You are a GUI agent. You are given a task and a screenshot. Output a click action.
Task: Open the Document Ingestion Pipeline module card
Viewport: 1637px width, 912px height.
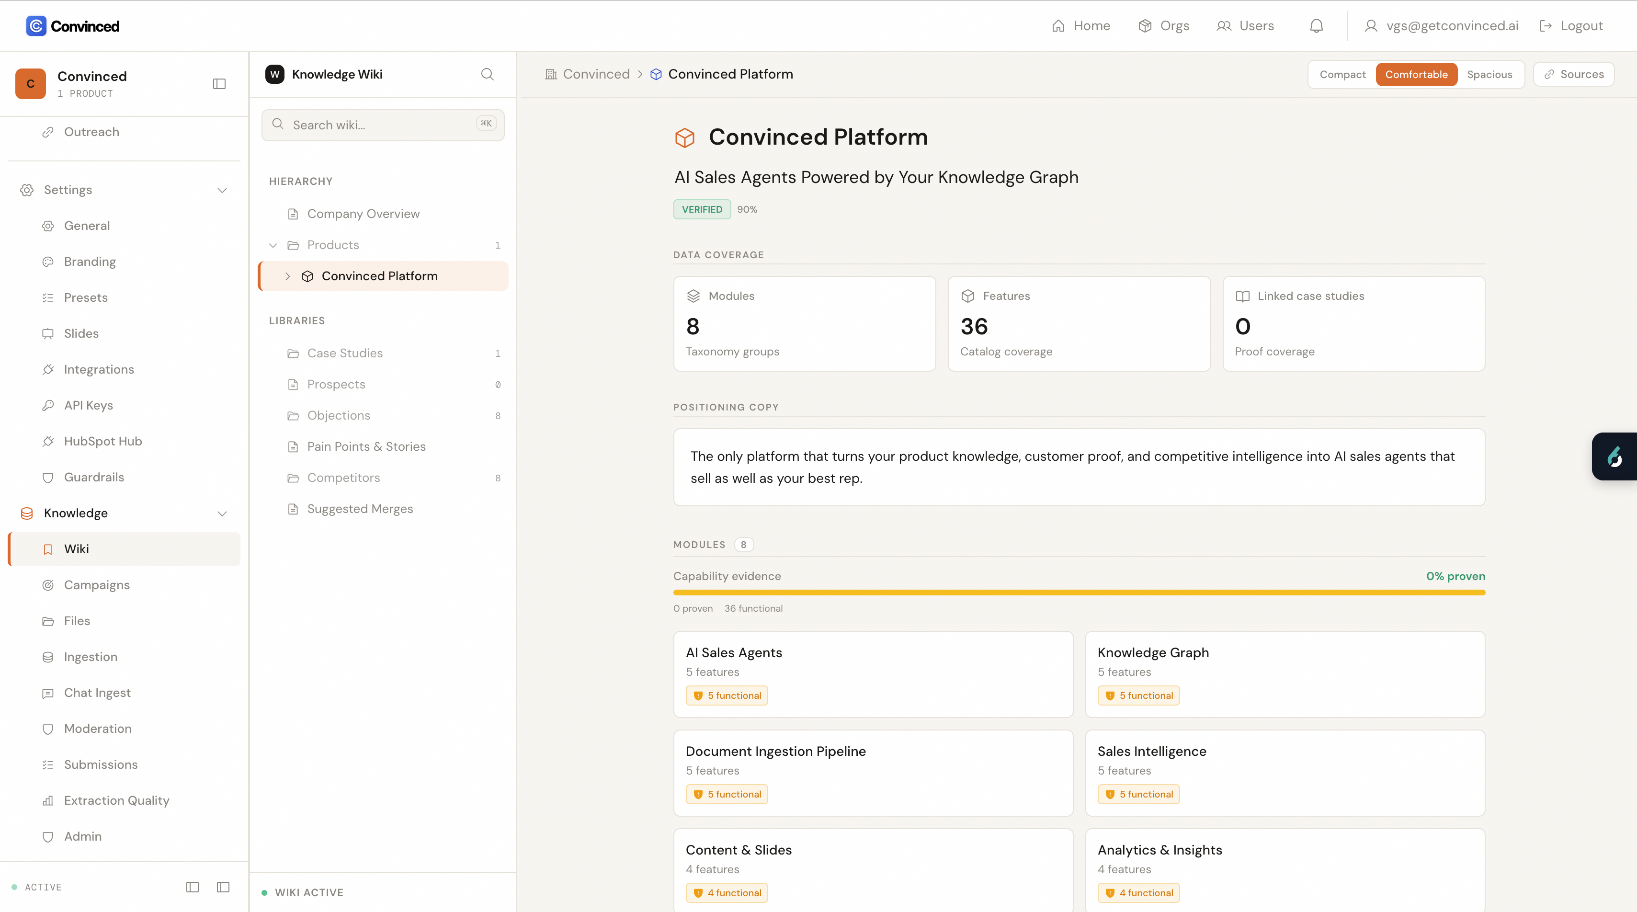point(873,773)
